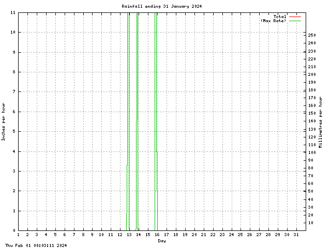Click the 'Inches per hour' axis label

(x=3, y=122)
